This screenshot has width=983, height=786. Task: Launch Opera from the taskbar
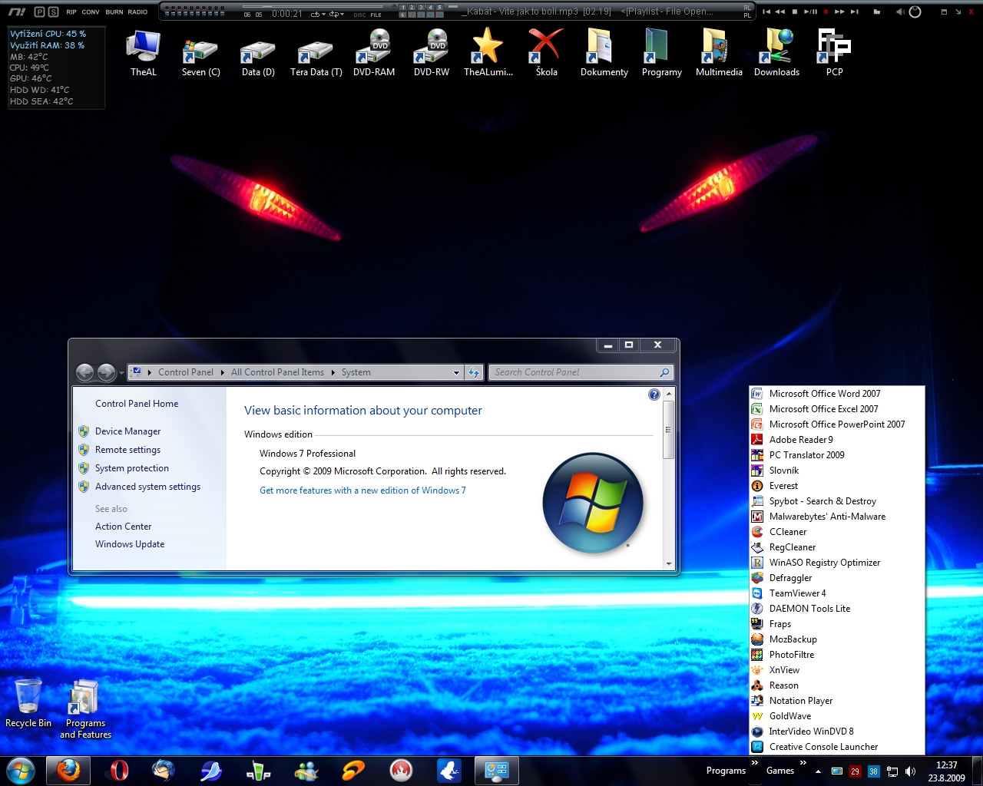(119, 771)
